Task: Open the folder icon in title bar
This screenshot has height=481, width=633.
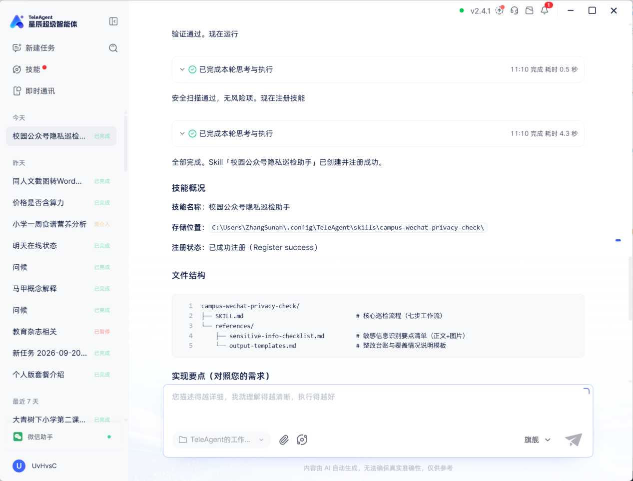Action: click(530, 10)
